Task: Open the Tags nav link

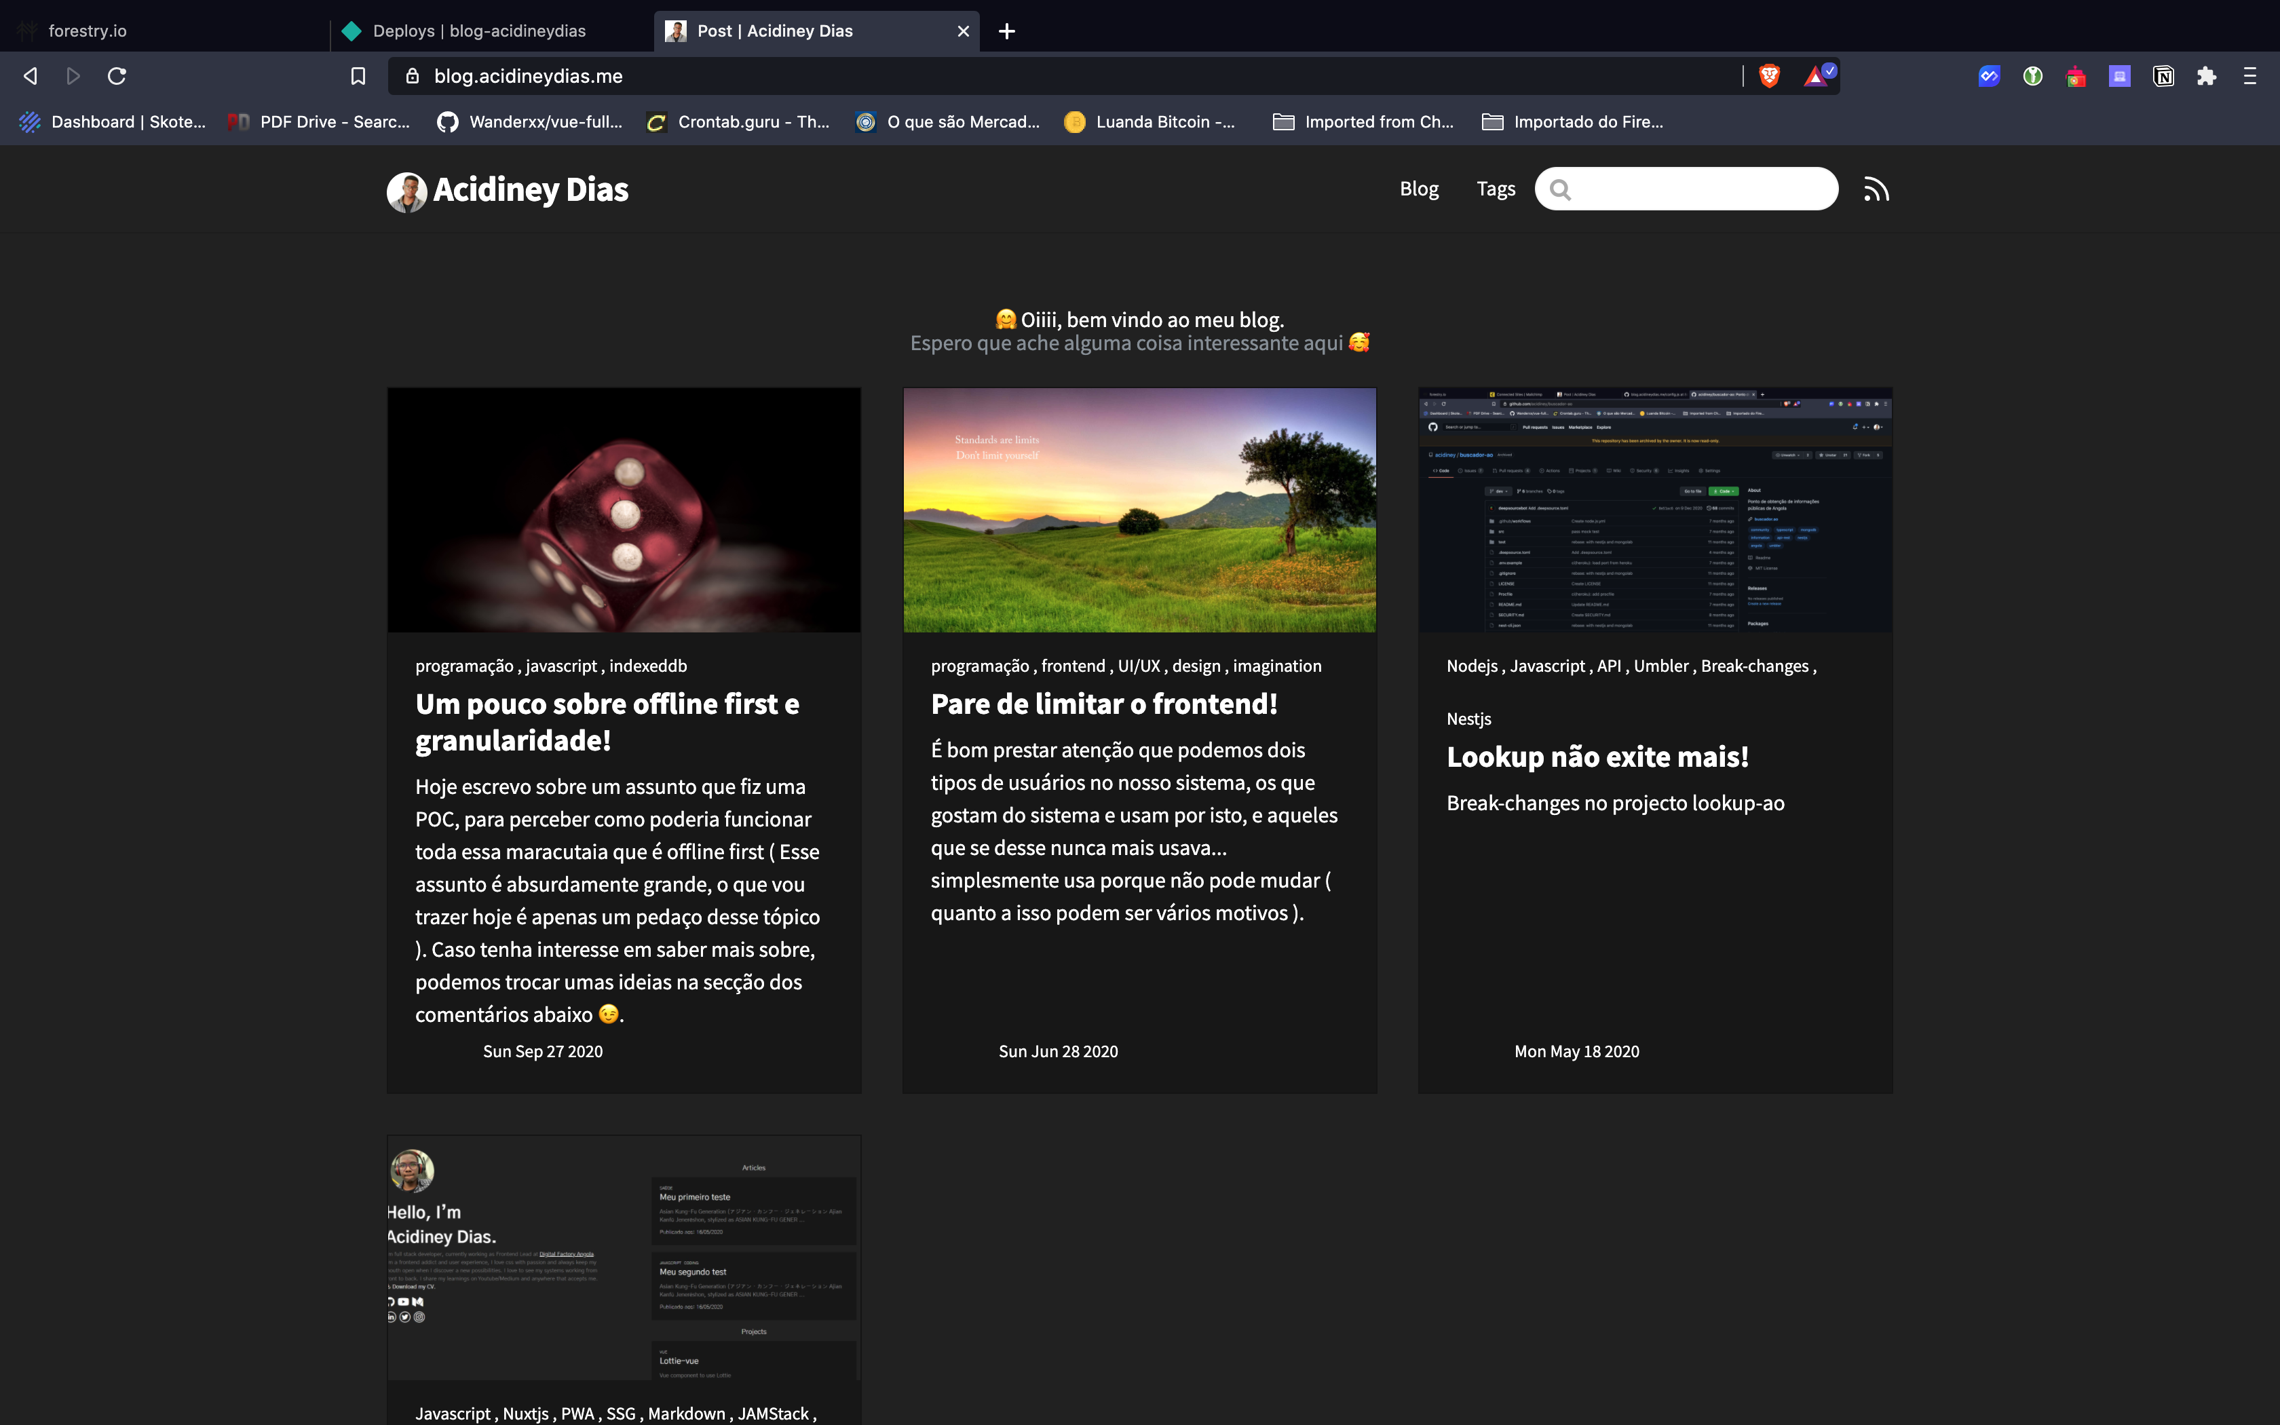Action: 1495,189
